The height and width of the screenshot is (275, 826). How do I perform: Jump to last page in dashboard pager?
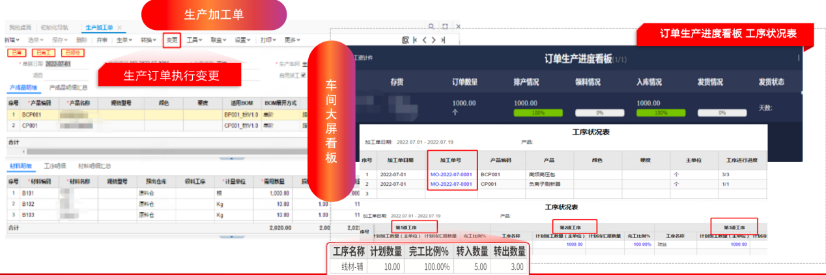pyautogui.click(x=443, y=40)
